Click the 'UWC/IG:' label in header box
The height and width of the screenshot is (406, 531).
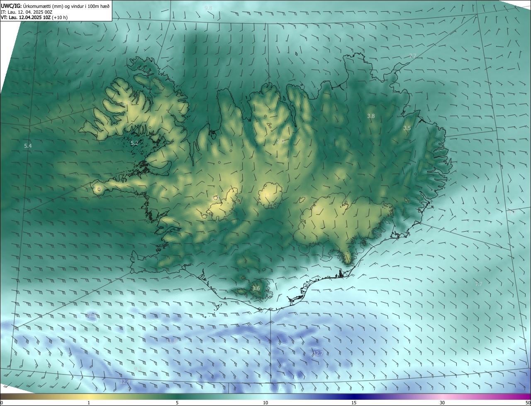[x=11, y=6]
